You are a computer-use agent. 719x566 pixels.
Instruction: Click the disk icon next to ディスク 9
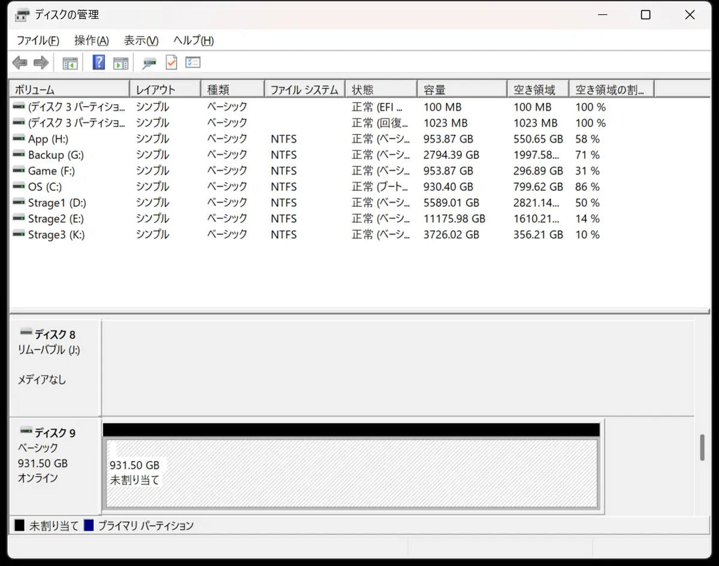[x=26, y=431]
